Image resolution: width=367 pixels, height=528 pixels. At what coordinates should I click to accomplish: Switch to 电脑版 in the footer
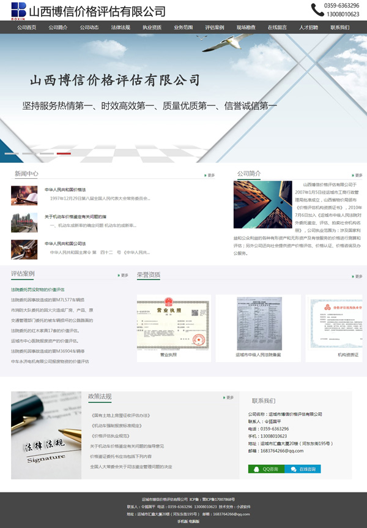(x=194, y=521)
